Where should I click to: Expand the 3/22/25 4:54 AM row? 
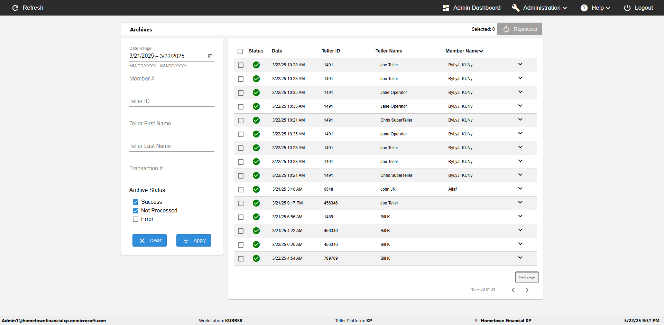click(520, 258)
